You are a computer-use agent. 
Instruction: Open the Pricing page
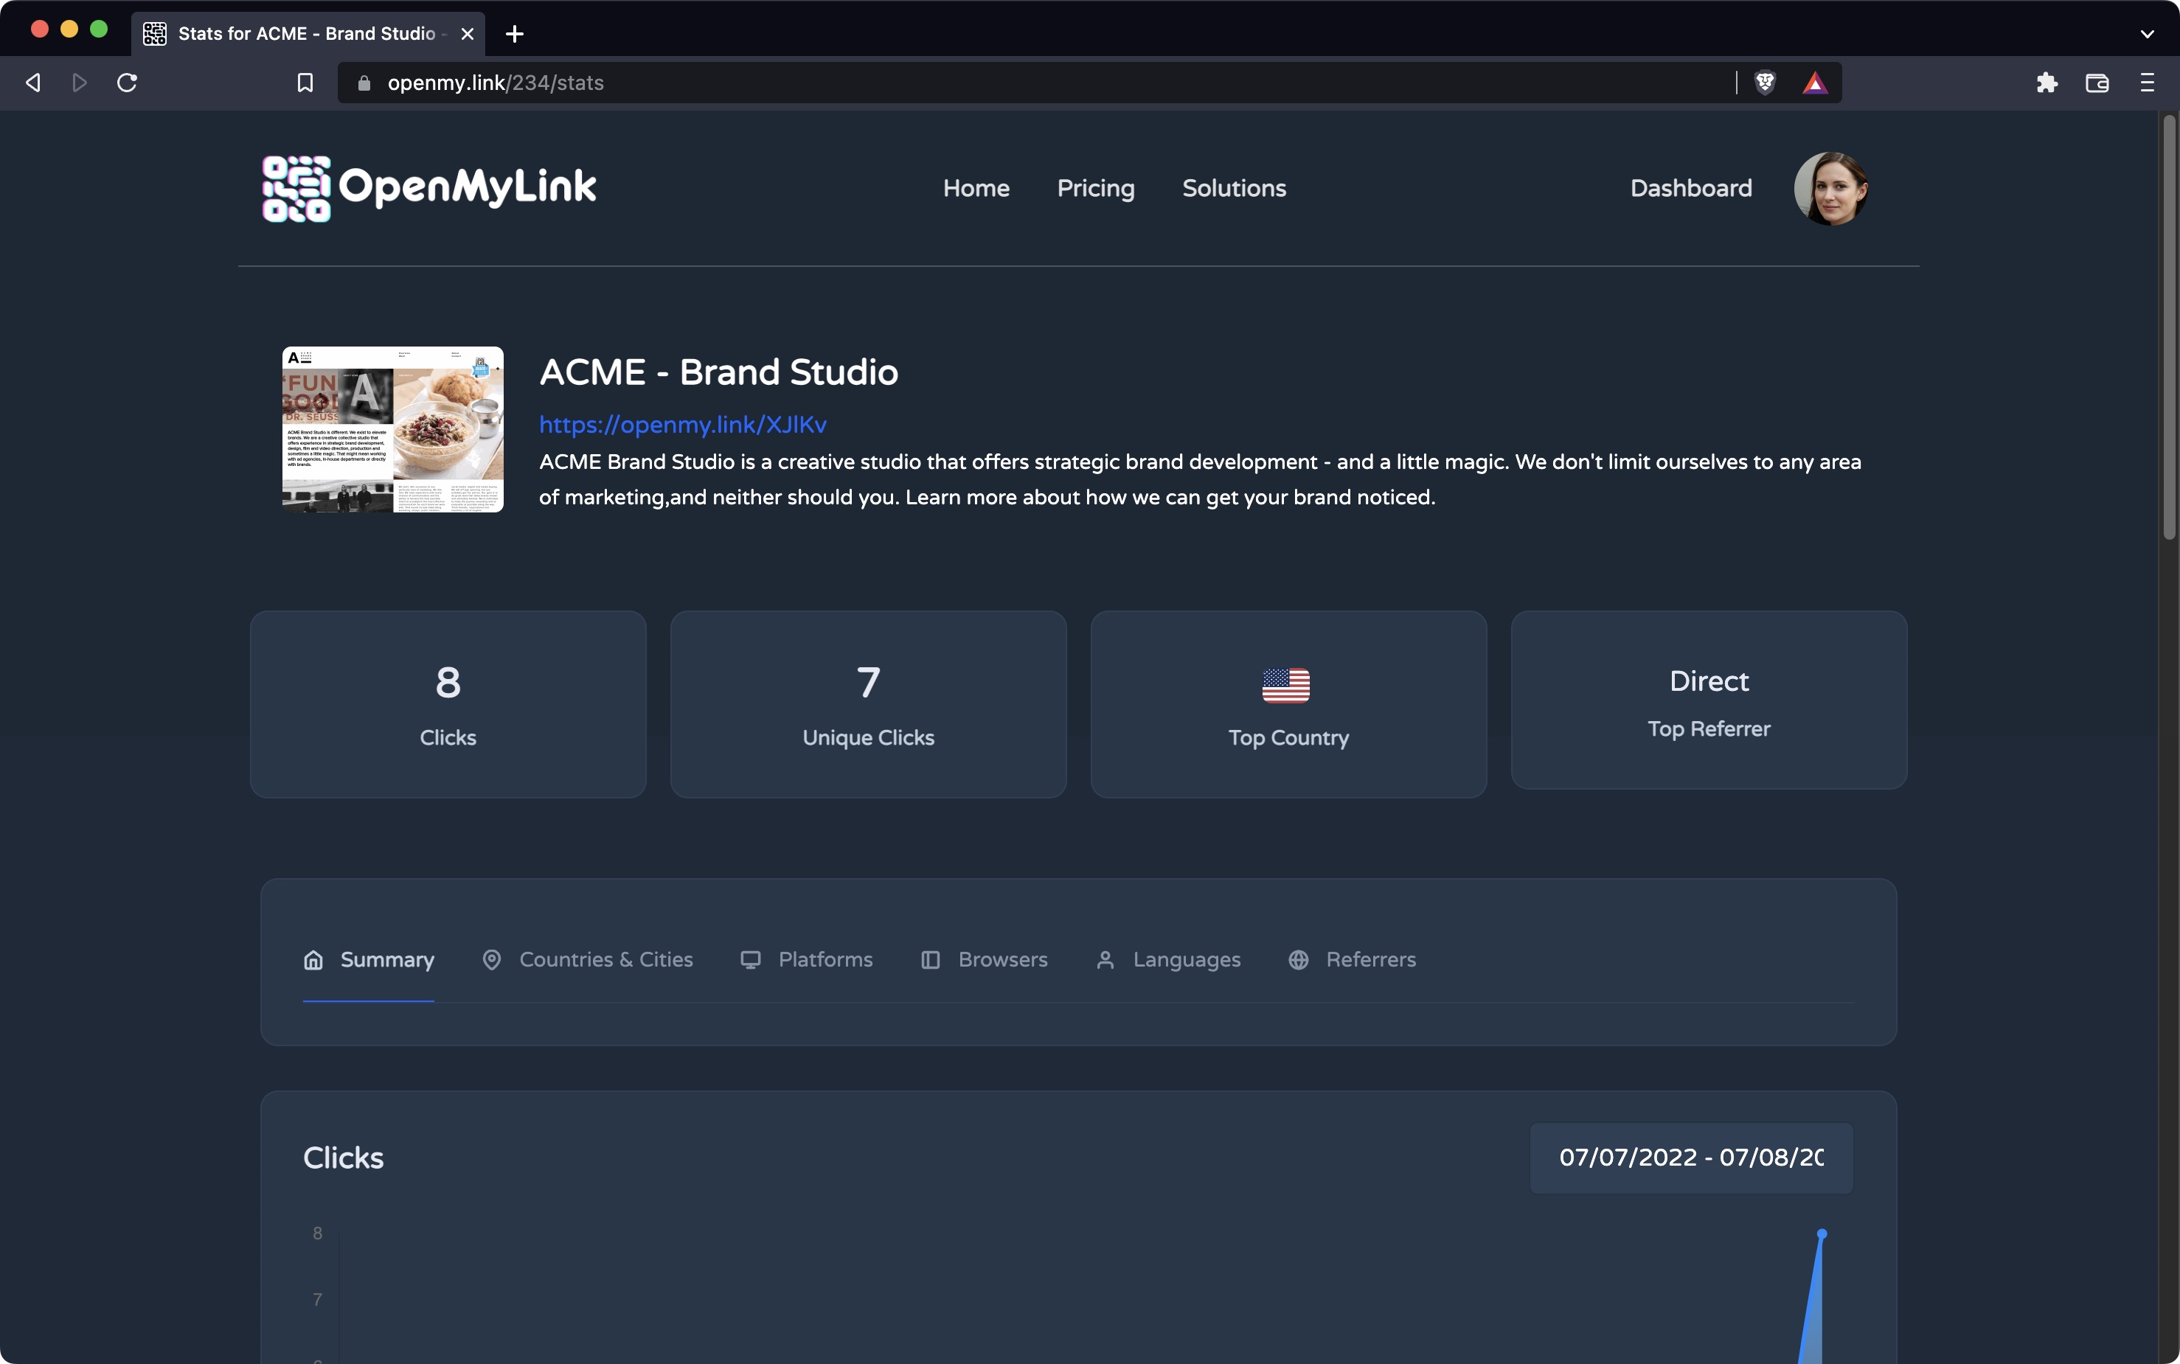1095,189
